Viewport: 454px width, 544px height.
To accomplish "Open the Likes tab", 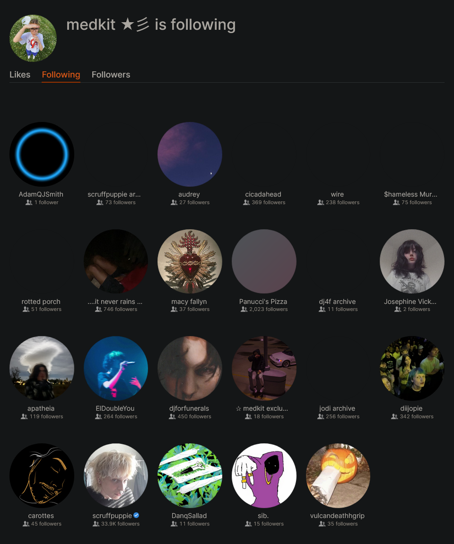I will pos(20,75).
